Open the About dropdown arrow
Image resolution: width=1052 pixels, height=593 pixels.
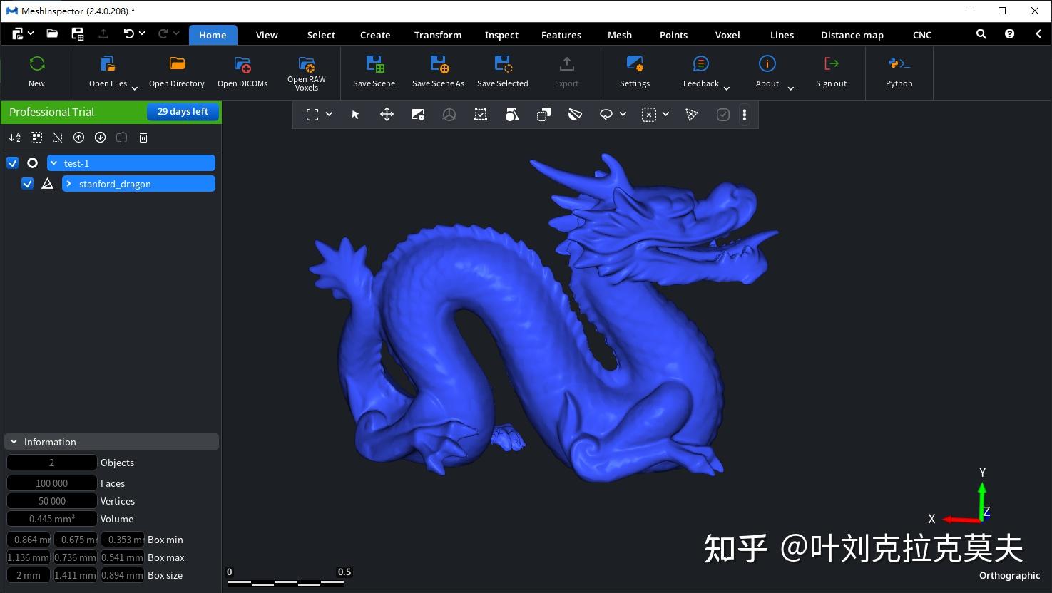(791, 88)
